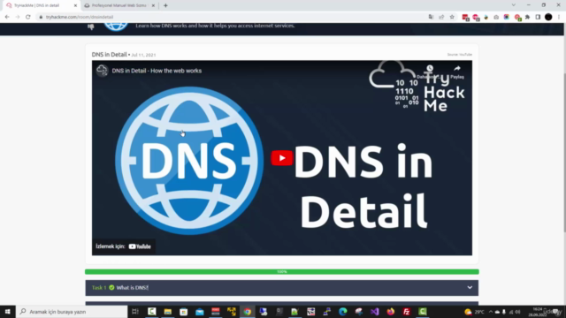Image resolution: width=566 pixels, height=318 pixels.
Task: Open Task View on the taskbar
Action: (135, 312)
